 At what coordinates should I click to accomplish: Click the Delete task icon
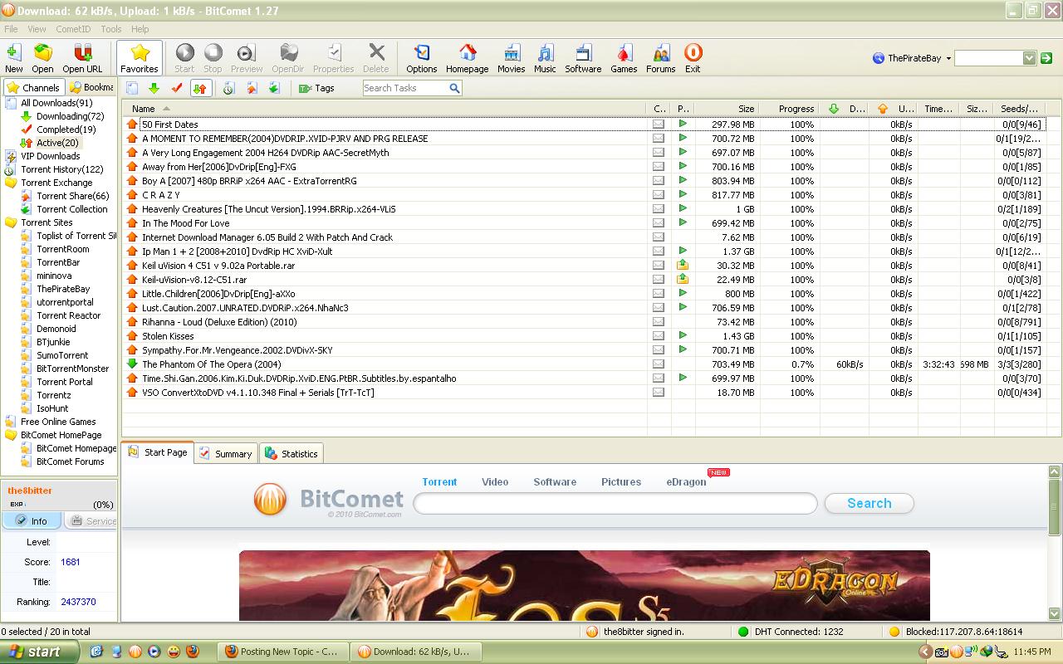pyautogui.click(x=376, y=56)
